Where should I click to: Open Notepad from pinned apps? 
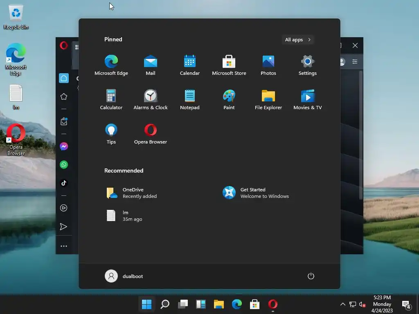coord(190,100)
